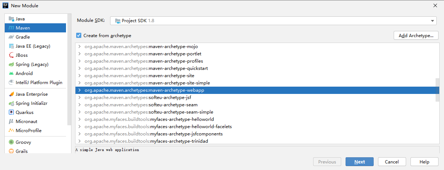
Task: Expand maven-archetype-profiles entry
Action: (x=79, y=61)
